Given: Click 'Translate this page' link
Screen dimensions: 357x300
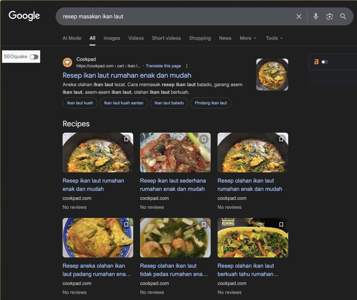Looking at the screenshot, I should pos(163,66).
